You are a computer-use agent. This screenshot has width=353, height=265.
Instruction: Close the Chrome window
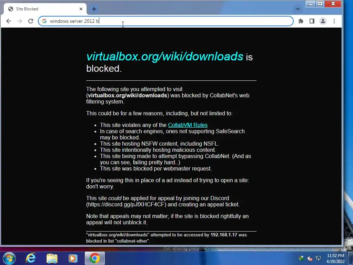(333, 3)
